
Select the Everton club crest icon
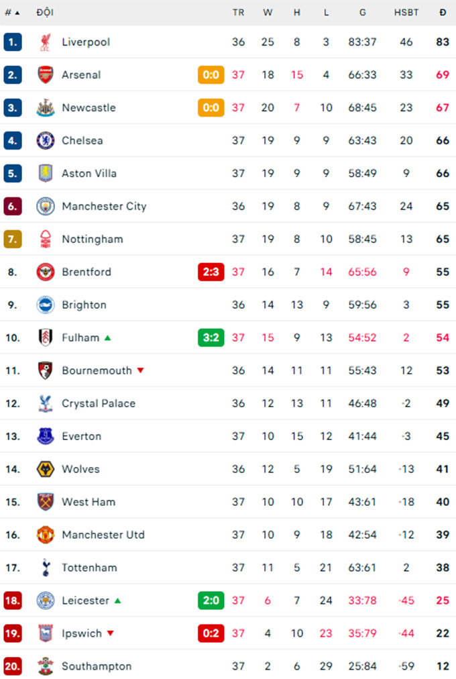tap(46, 437)
